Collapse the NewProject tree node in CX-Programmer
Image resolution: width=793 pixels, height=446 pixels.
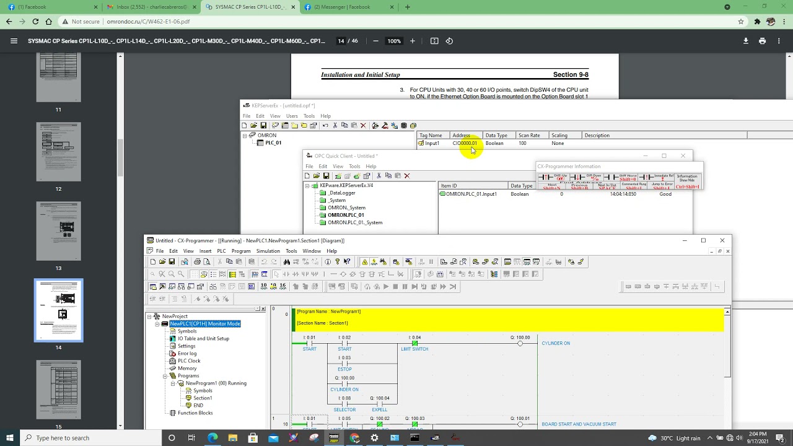pos(149,317)
